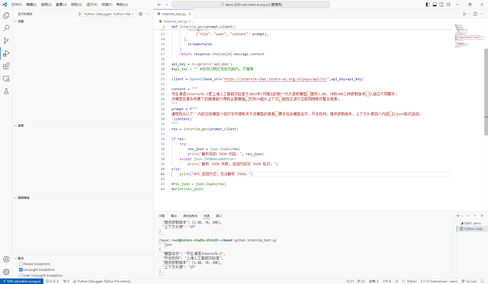488x284 pixels.
Task: Open run button dropdown arrow in editor
Action: tap(469, 14)
